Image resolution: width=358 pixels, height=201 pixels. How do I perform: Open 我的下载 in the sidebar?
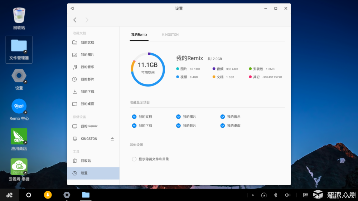[87, 92]
